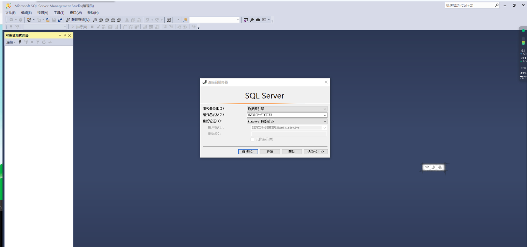The image size is (527, 247).
Task: Open the File (文件) menu
Action: point(10,13)
